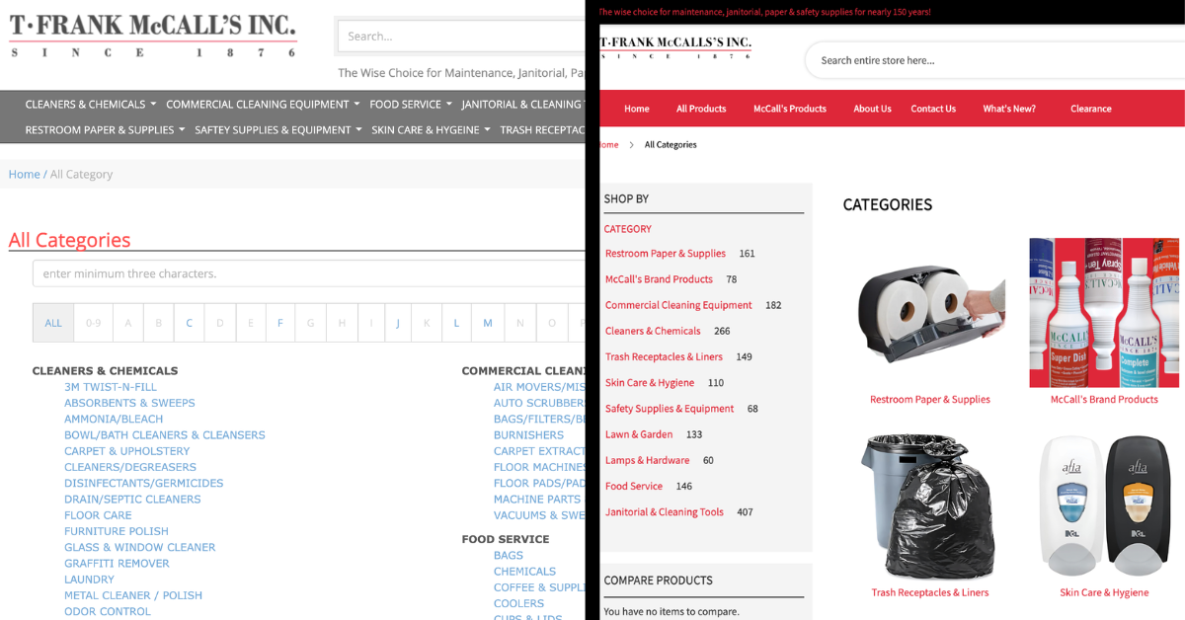Open the COOLERS link under Food Service

point(518,603)
